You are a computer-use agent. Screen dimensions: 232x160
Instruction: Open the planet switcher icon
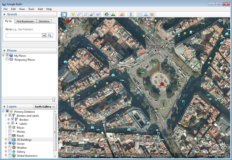pyautogui.click(x=122, y=15)
